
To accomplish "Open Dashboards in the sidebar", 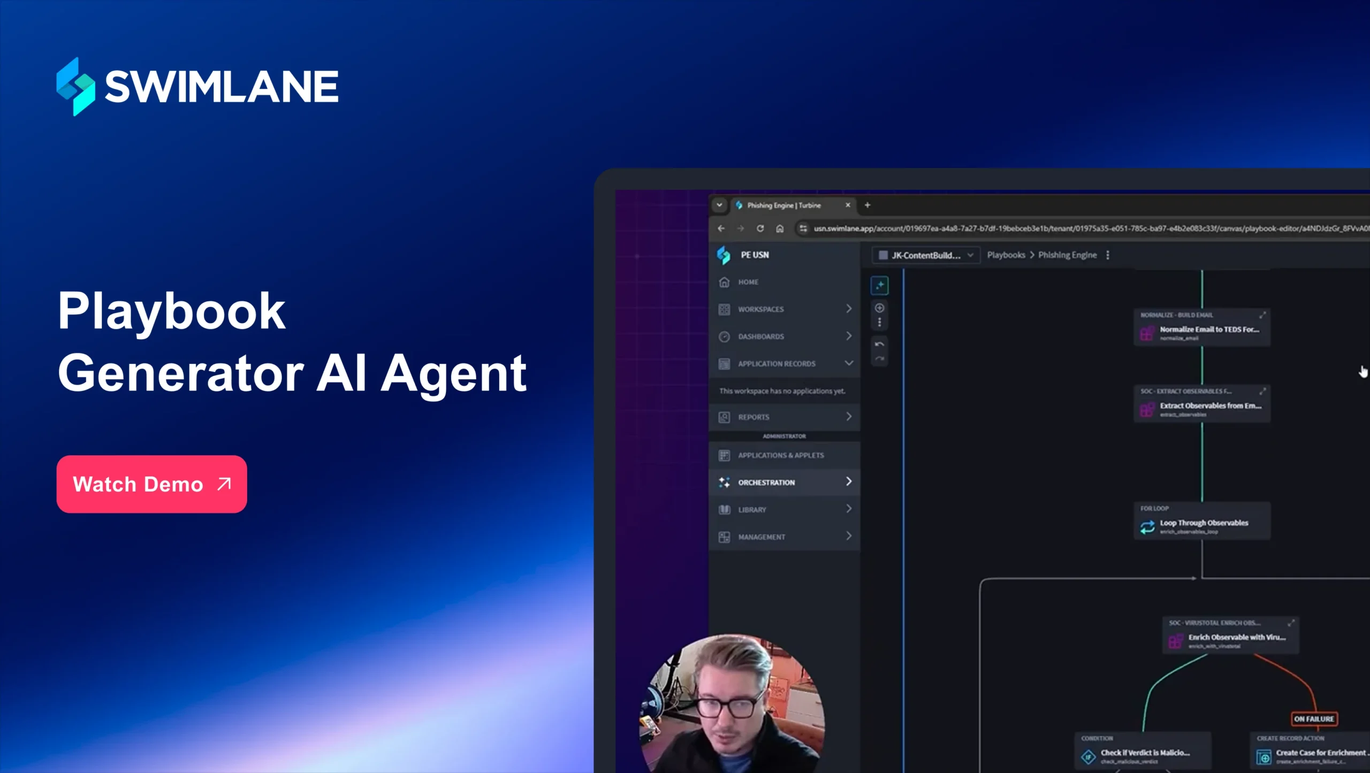I will point(784,336).
